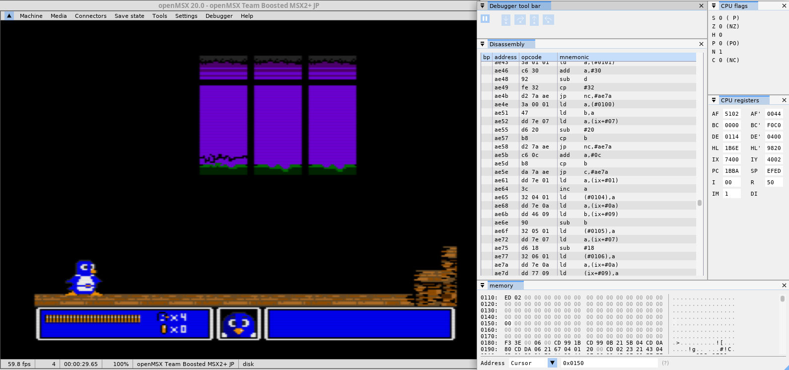Image resolution: width=789 pixels, height=370 pixels.
Task: Toggle the S (sign) CPU flag
Action: point(725,18)
